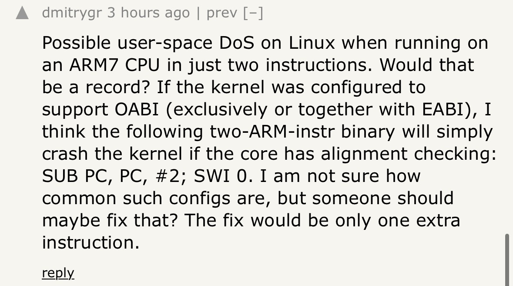Reply to dmitrygr's comment
Screen dimensions: 513x286
pyautogui.click(x=58, y=273)
